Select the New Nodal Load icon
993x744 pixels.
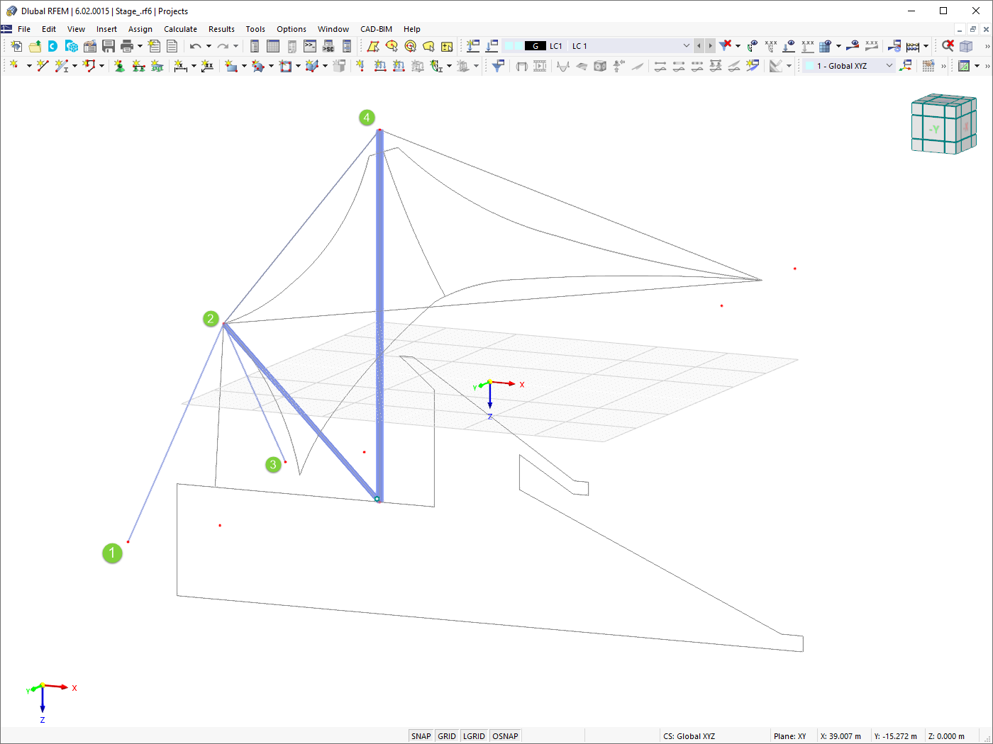360,66
